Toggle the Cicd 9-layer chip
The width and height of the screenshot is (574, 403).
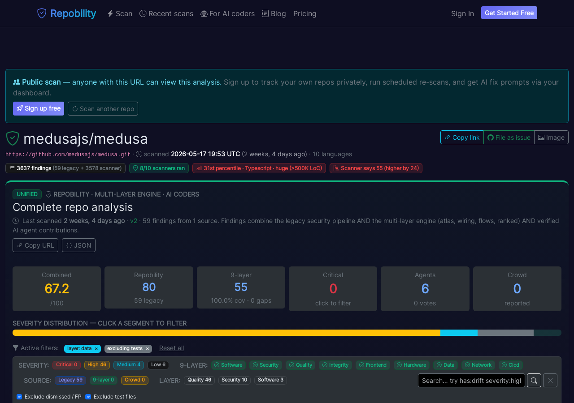tap(511, 365)
